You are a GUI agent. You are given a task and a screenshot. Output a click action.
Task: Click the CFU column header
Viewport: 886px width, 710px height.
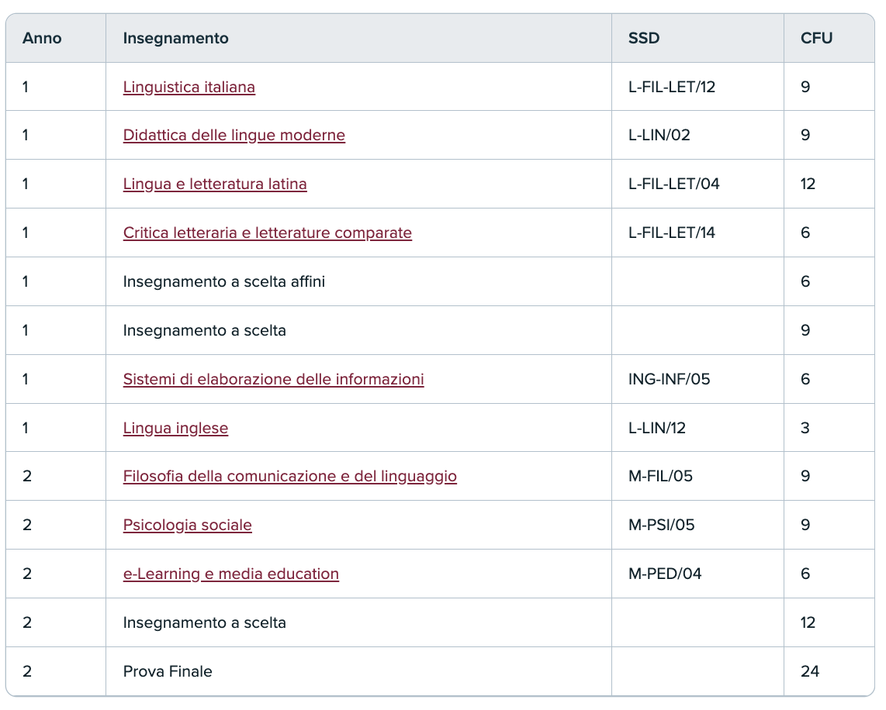click(x=816, y=38)
